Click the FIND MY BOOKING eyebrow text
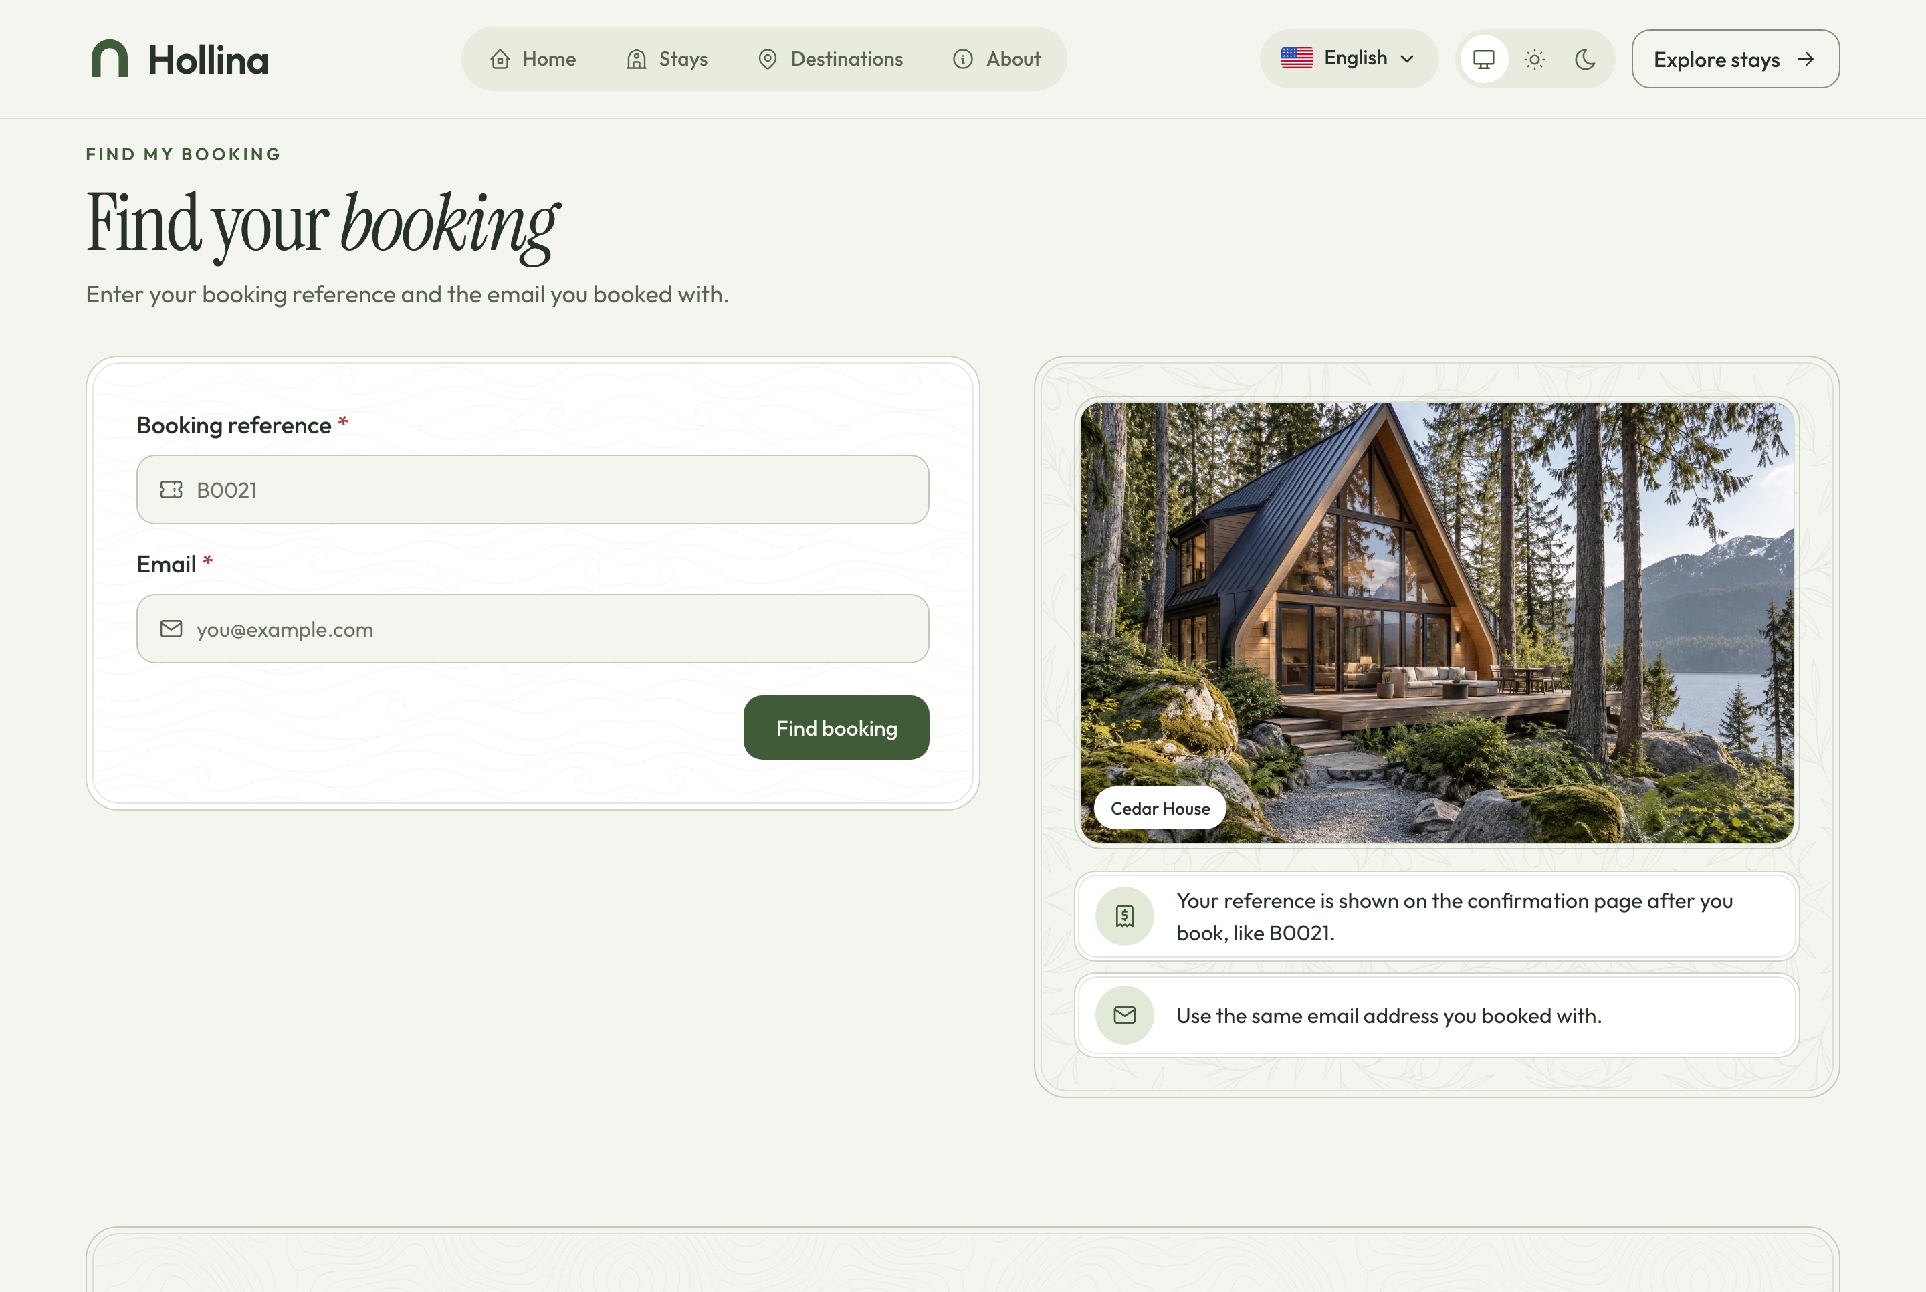Screen dimensions: 1926x1292 tap(184, 155)
